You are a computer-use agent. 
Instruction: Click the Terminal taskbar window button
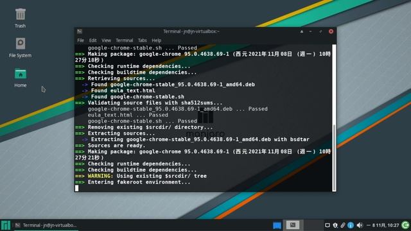pyautogui.click(x=46, y=225)
